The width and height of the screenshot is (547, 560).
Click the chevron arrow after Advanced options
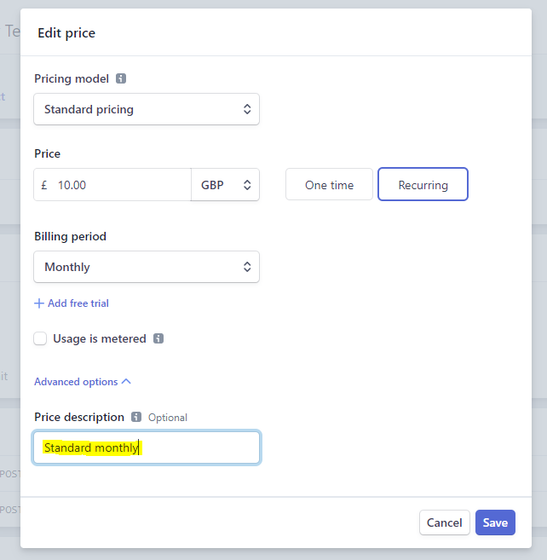126,381
